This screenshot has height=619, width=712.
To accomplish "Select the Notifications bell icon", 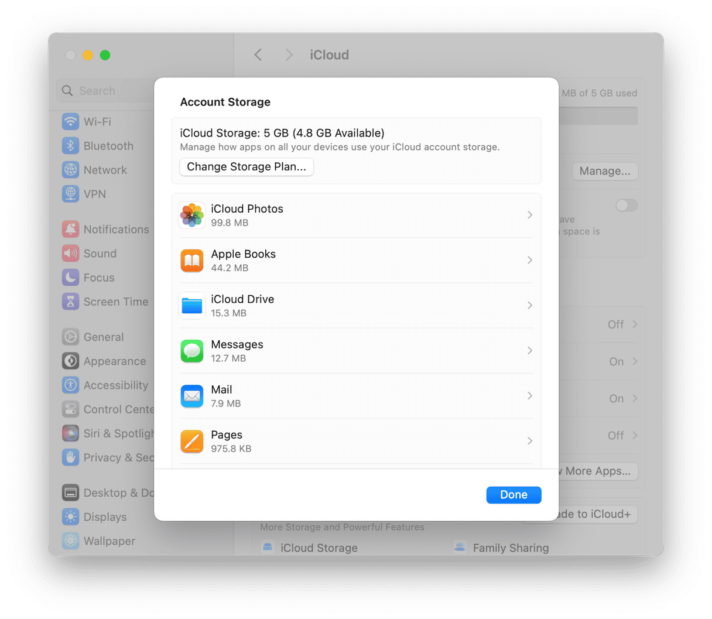I will point(70,229).
